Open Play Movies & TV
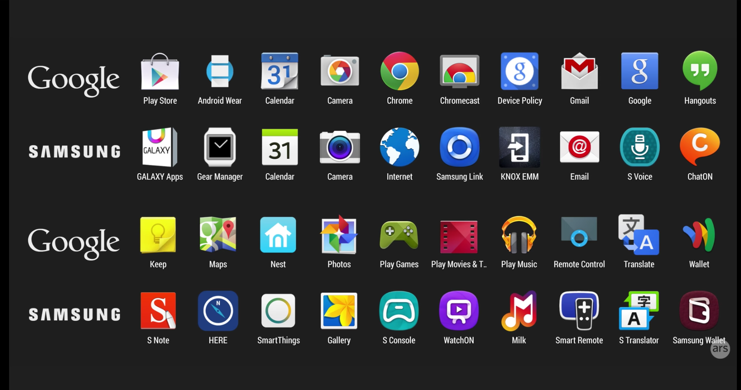 click(459, 237)
